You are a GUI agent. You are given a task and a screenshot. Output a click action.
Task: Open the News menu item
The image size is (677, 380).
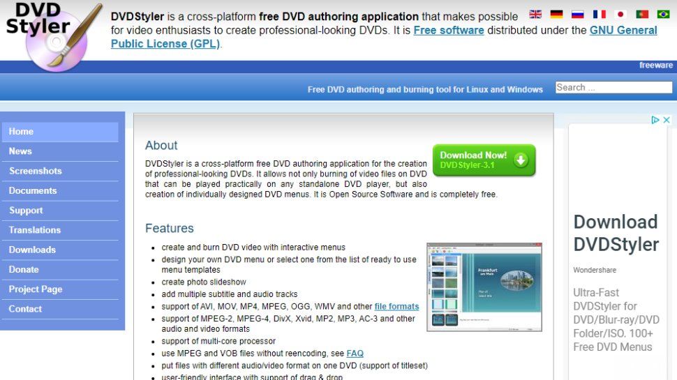(60, 151)
